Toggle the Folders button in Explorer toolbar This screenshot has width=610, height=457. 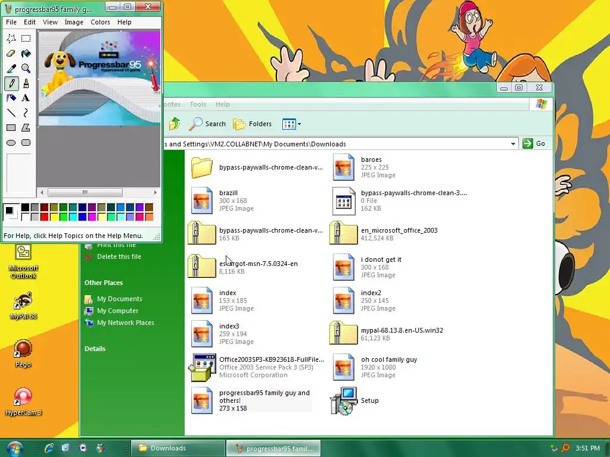pyautogui.click(x=253, y=124)
